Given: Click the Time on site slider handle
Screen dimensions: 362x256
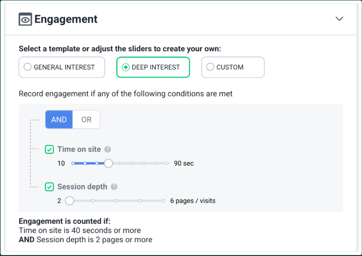Looking at the screenshot, I should click(x=108, y=163).
